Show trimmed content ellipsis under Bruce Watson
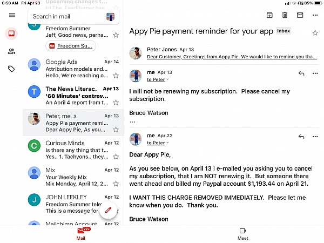Viewport: 324px width, 243px height. click(132, 122)
